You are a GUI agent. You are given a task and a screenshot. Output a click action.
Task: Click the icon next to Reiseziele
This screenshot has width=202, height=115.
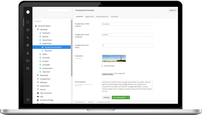pyautogui.click(x=38, y=29)
